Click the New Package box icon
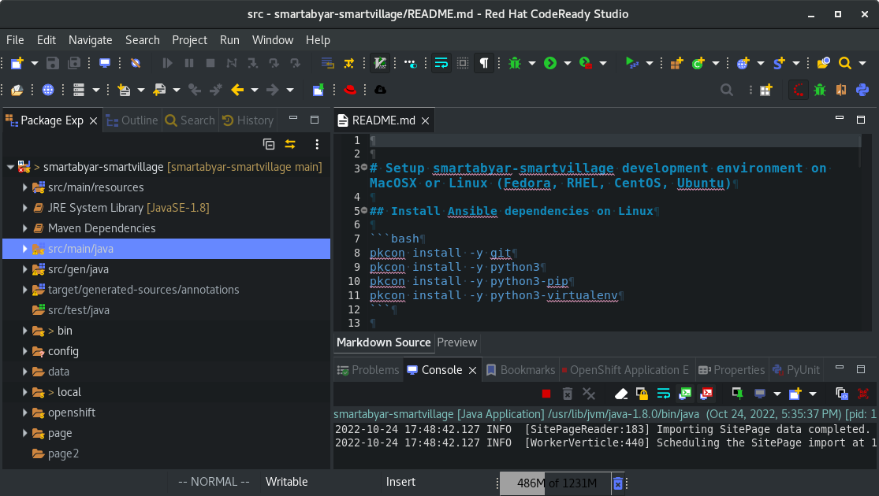879x496 pixels. [677, 63]
